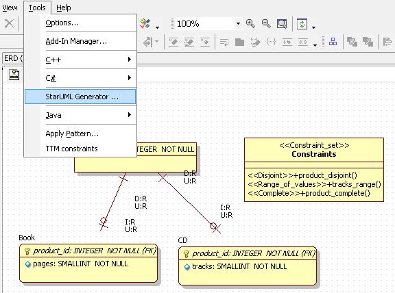
Task: Click the <<Constraint_set>> stereotype label
Action: pyautogui.click(x=314, y=145)
